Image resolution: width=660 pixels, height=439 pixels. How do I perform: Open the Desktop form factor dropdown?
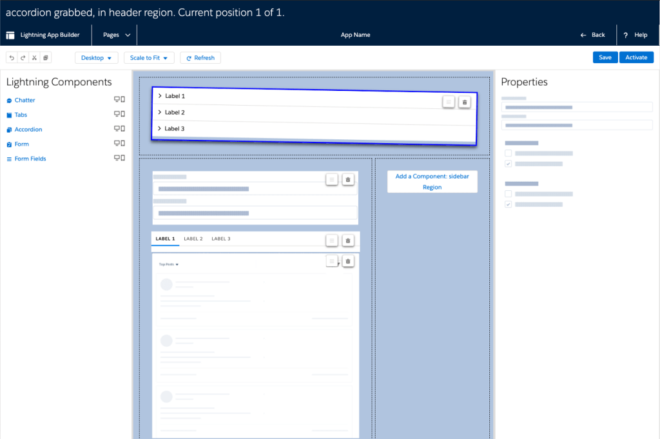point(97,57)
